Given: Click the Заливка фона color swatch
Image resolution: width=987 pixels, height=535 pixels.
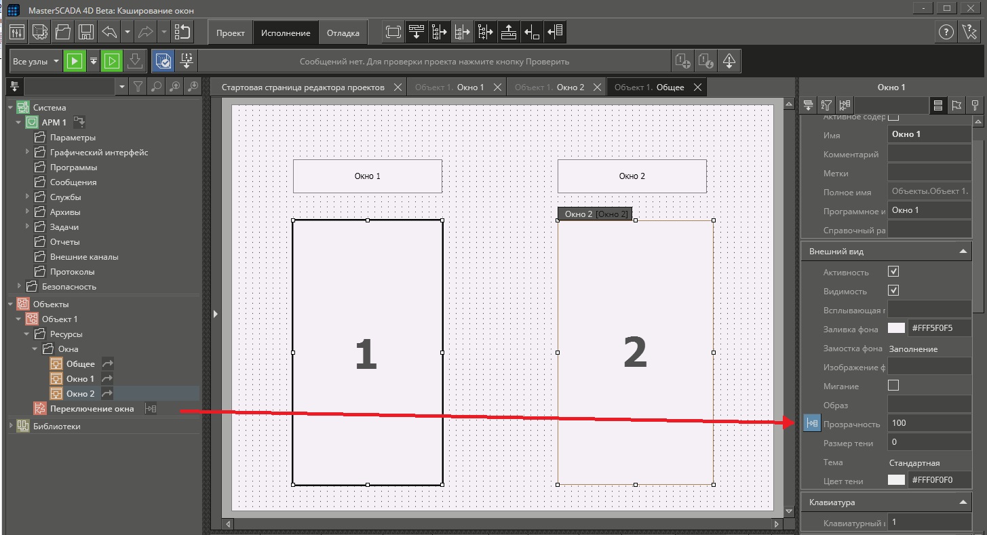Looking at the screenshot, I should [x=896, y=328].
